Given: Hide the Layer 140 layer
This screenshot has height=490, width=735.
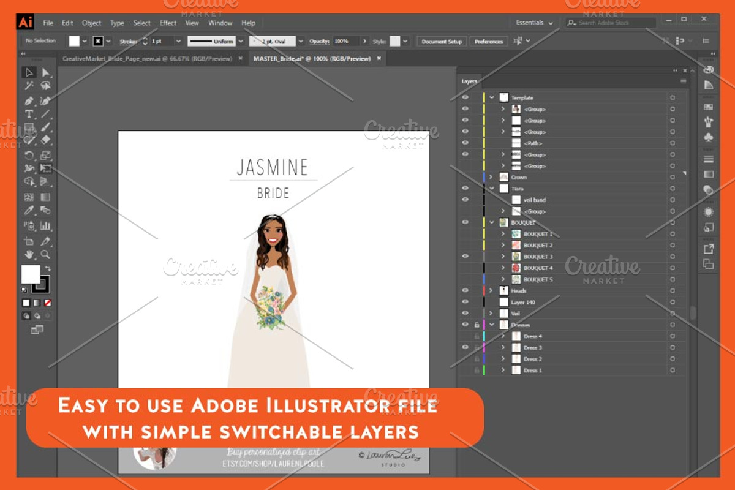Looking at the screenshot, I should click(466, 302).
